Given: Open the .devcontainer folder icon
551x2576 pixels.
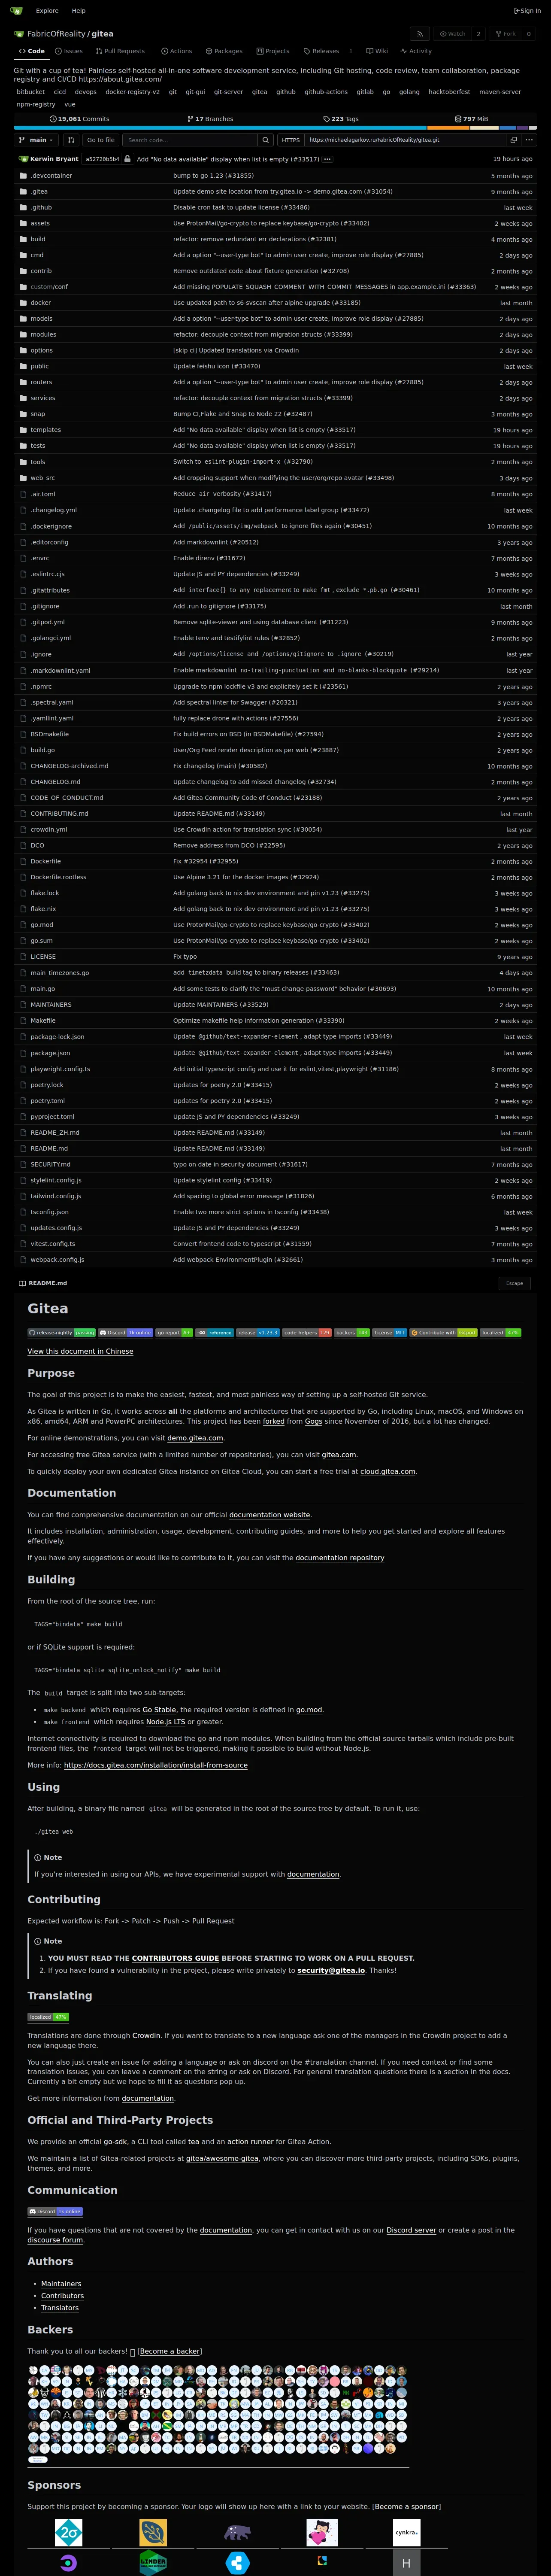Looking at the screenshot, I should (23, 175).
